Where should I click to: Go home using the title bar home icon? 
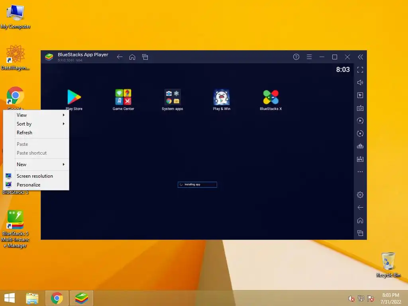click(x=132, y=57)
